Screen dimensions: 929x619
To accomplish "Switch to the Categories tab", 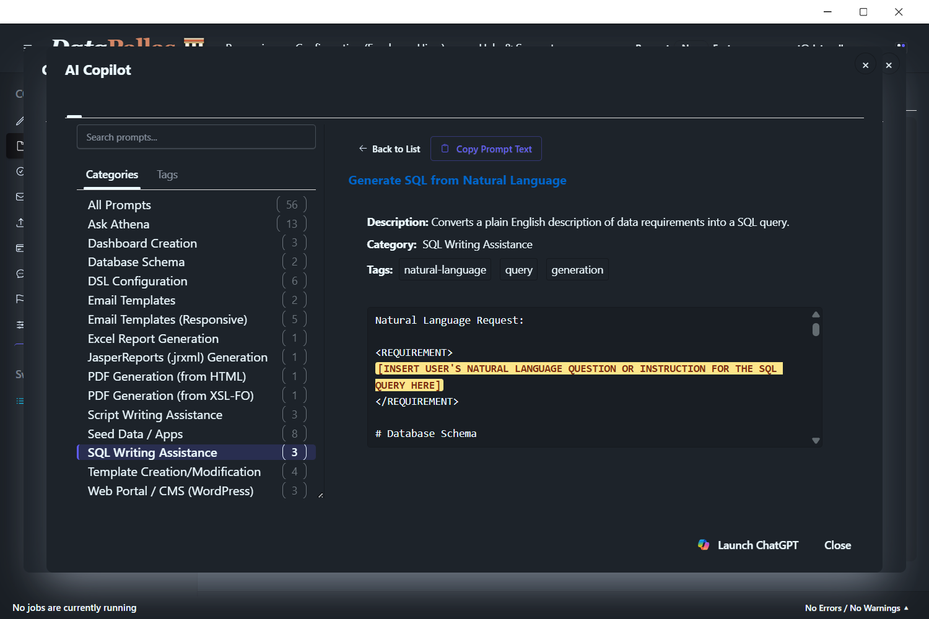I will pos(112,175).
